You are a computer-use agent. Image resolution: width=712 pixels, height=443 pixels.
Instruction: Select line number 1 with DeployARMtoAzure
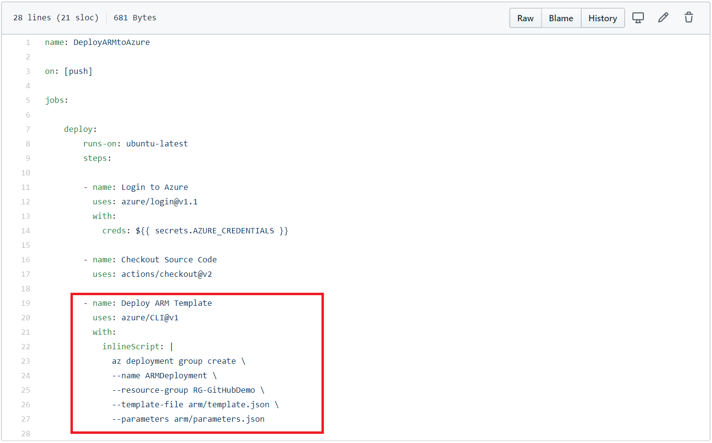click(x=28, y=42)
